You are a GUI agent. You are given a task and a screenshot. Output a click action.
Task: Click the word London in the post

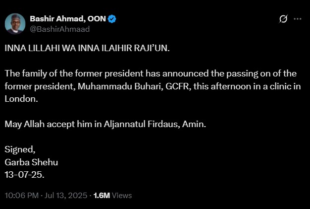19,99
